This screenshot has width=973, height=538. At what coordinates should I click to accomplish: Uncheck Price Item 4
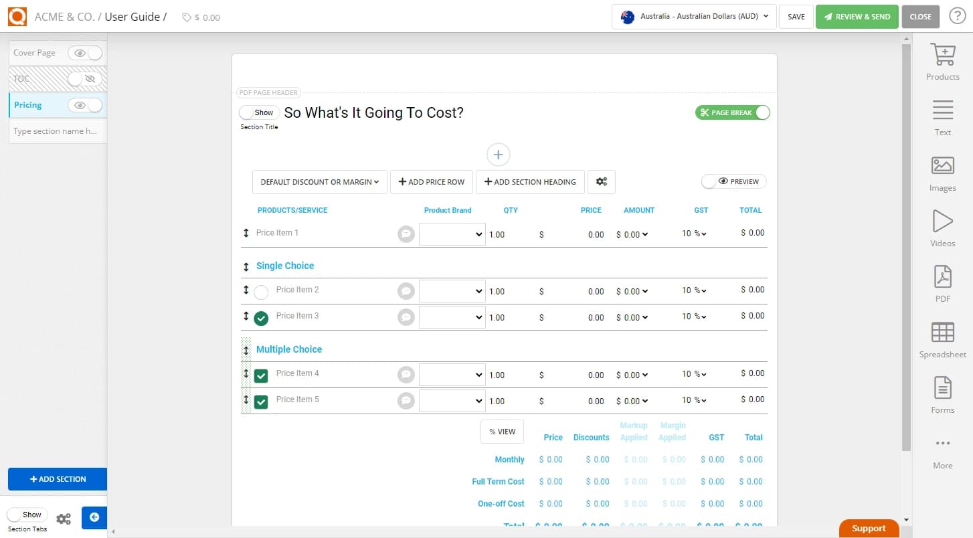click(x=261, y=376)
